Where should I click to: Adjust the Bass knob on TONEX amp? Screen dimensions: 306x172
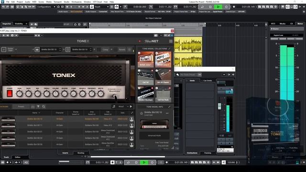coord(29,94)
